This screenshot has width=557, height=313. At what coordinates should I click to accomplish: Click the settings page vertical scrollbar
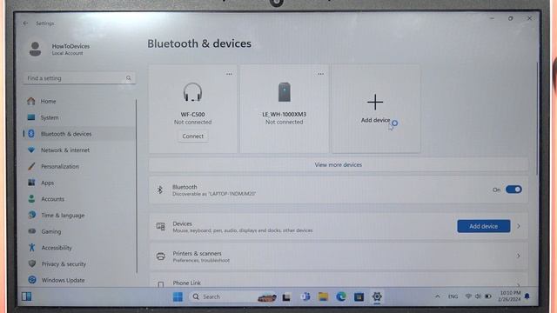tap(538, 118)
